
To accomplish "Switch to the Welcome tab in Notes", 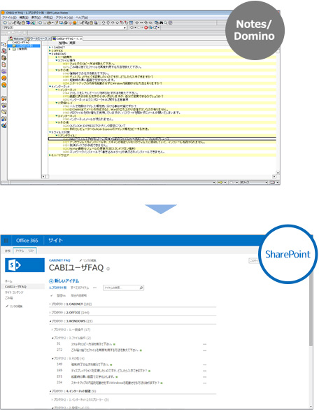I will pos(17,38).
